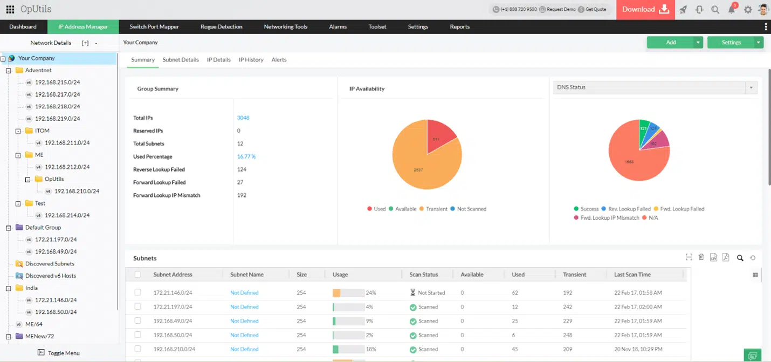Image resolution: width=771 pixels, height=362 pixels.
Task: Click the Discovered Subnets folder icon
Action: [19, 264]
